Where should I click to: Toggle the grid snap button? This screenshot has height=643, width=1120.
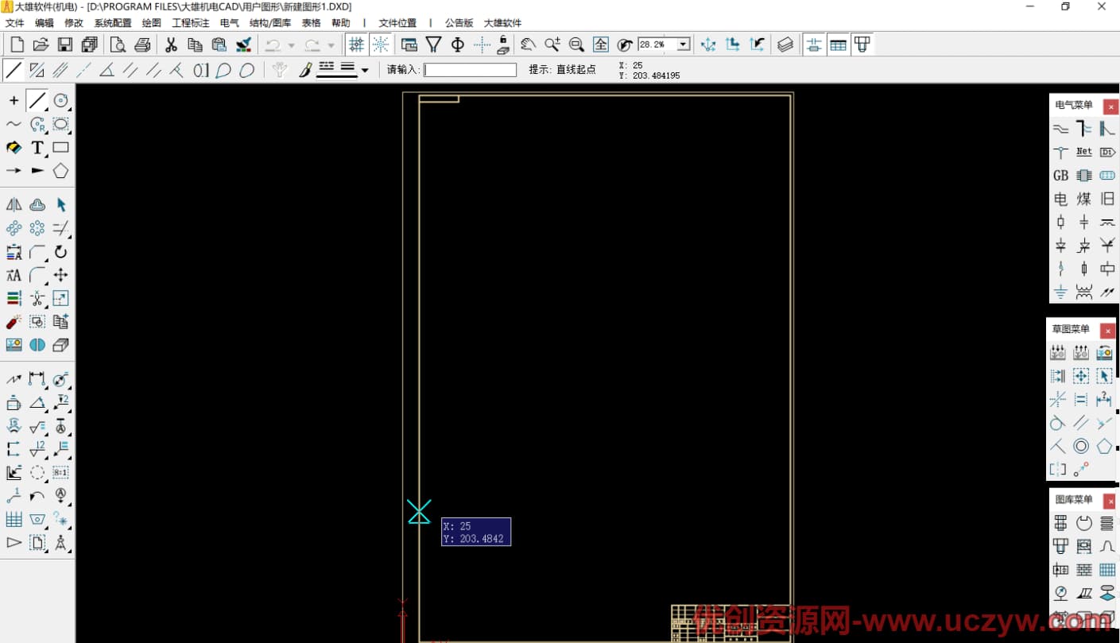click(x=357, y=45)
